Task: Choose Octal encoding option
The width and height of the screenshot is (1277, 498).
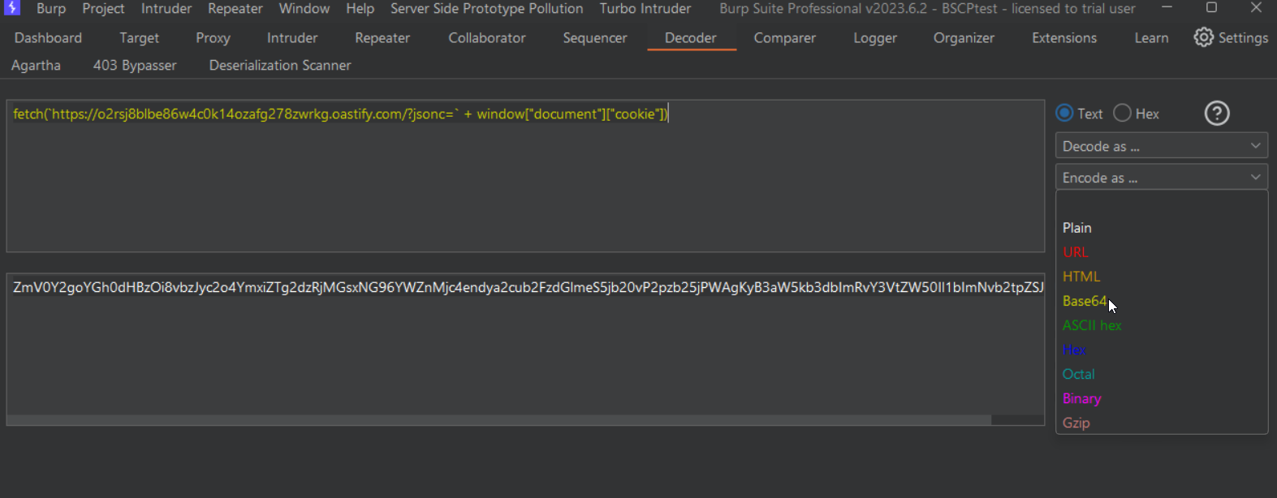Action: (1078, 374)
